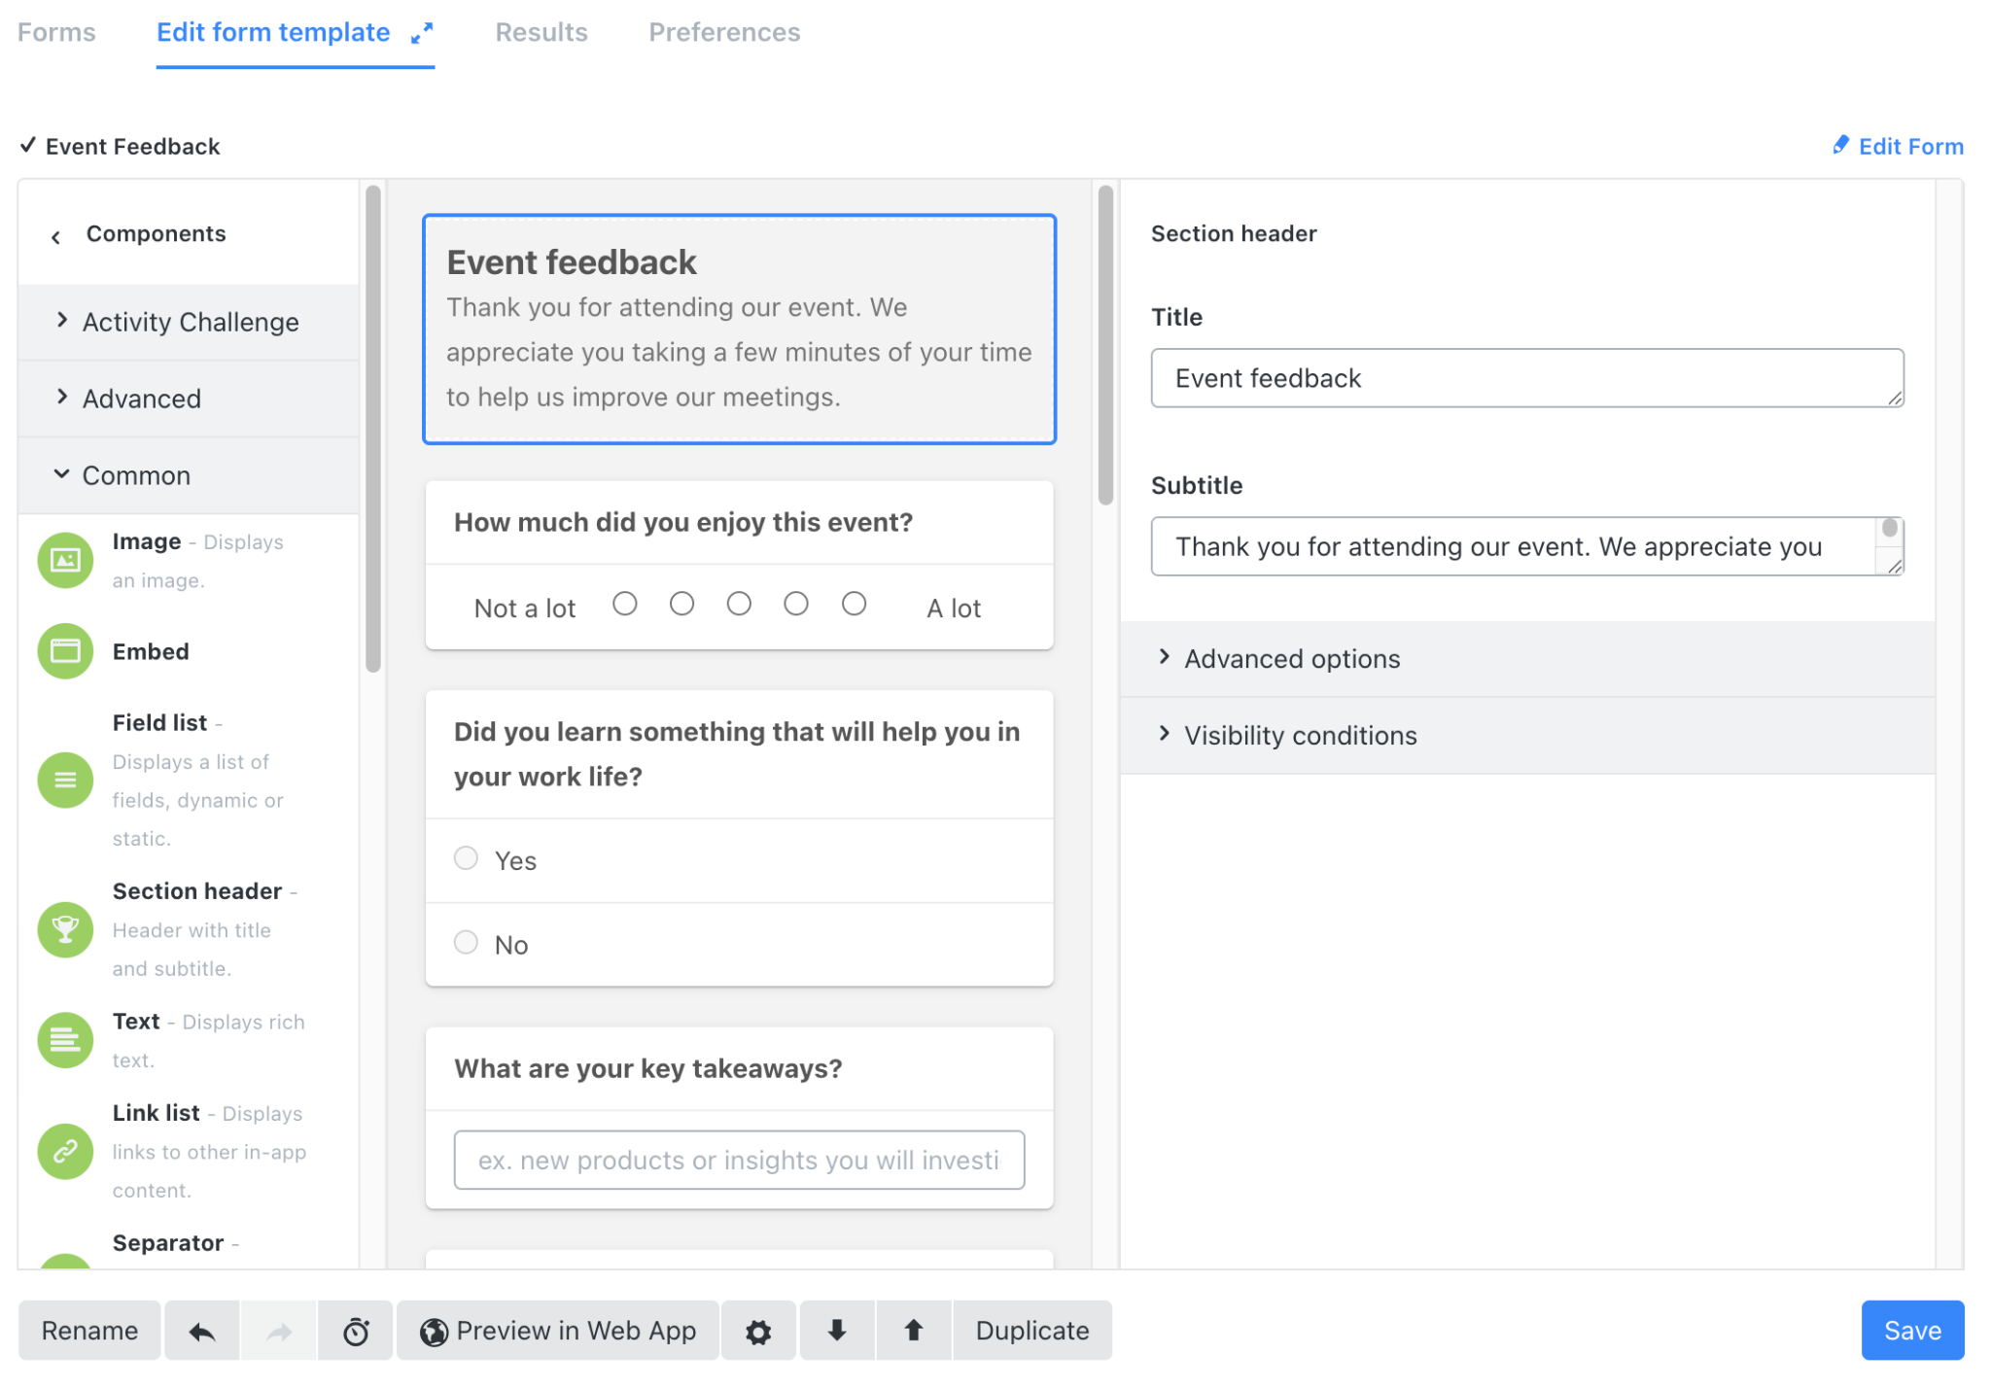Click the pencil icon next to Edit Form

(x=1839, y=146)
